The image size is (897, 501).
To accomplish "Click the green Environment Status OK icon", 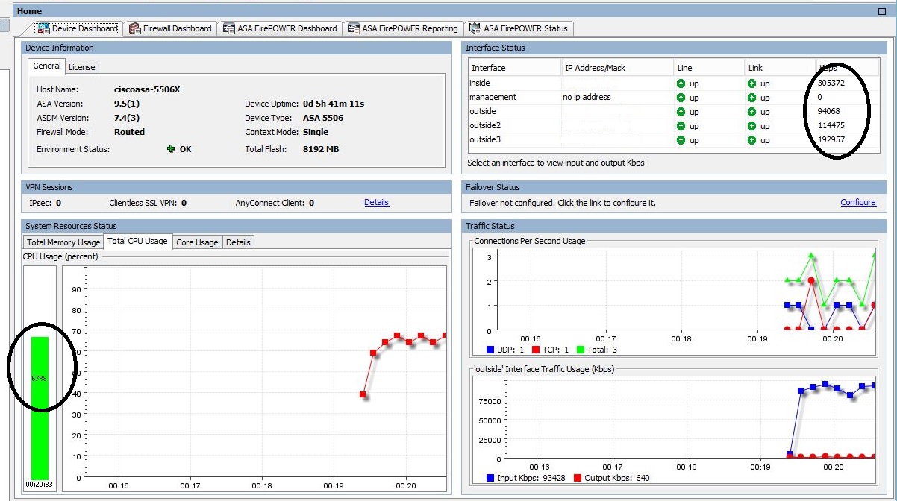I will coord(172,149).
